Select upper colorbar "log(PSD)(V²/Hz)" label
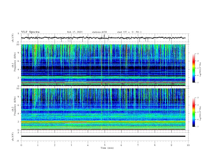 coord(200,70)
